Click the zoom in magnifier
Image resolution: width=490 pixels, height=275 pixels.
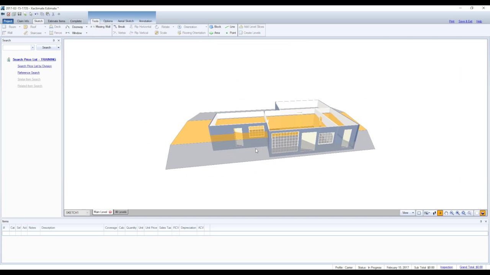pyautogui.click(x=458, y=213)
